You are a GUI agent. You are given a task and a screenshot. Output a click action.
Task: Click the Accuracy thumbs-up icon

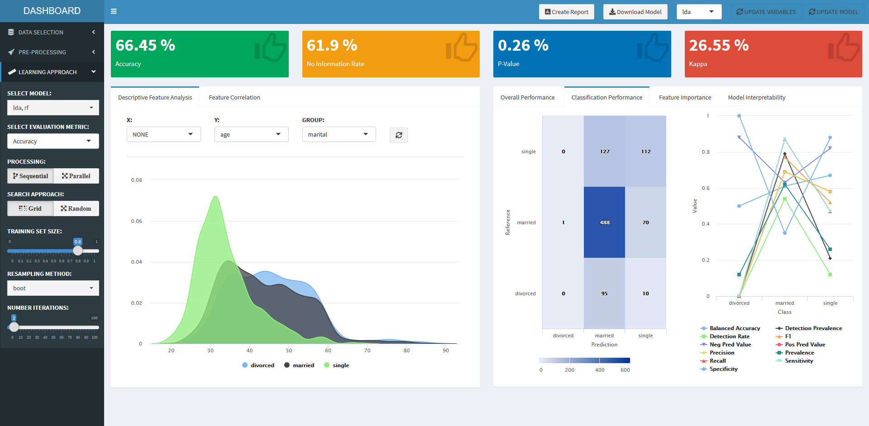[270, 47]
